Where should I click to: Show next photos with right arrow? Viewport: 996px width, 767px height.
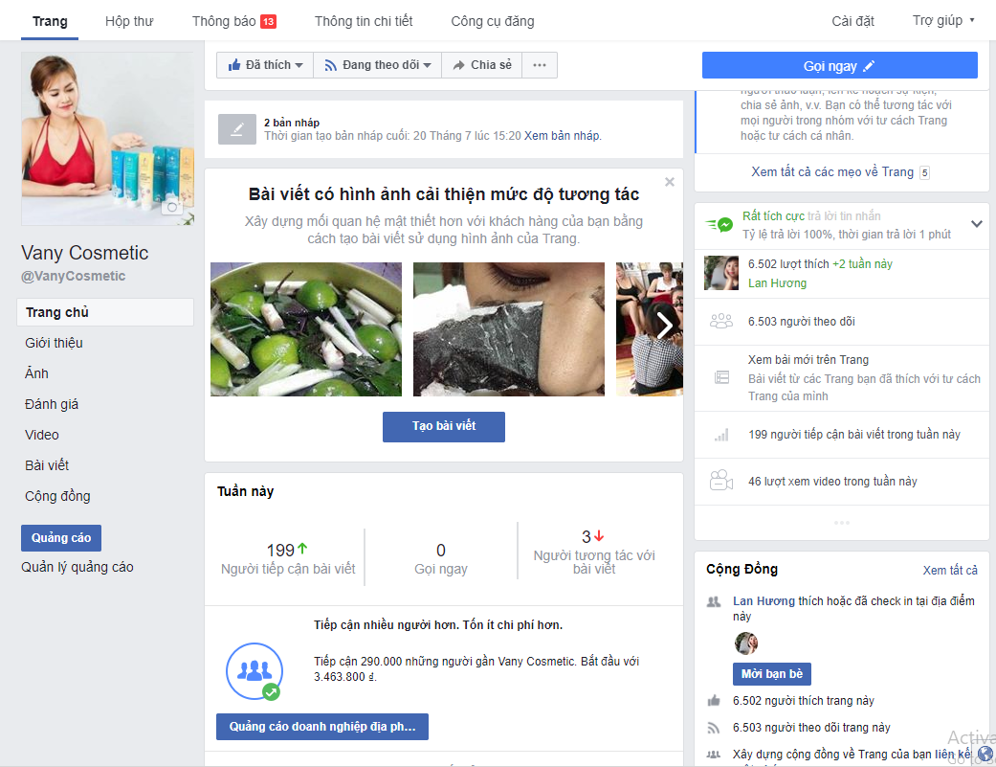click(664, 326)
